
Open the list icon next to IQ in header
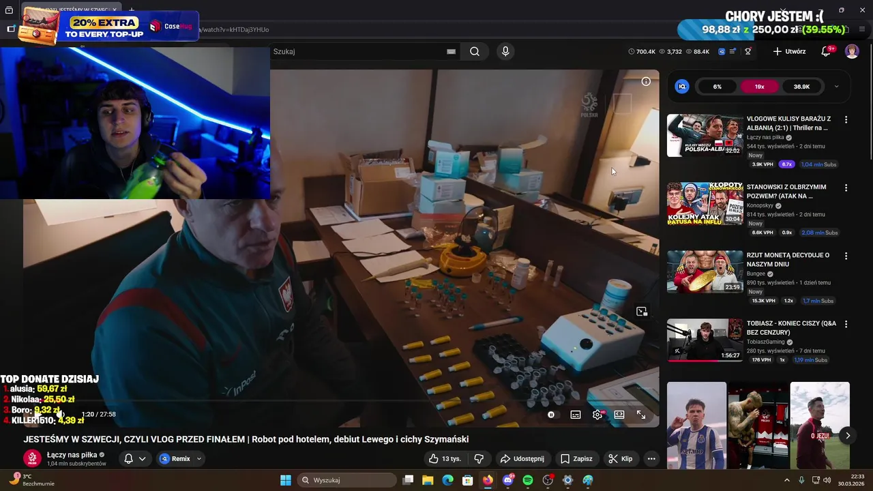point(733,51)
